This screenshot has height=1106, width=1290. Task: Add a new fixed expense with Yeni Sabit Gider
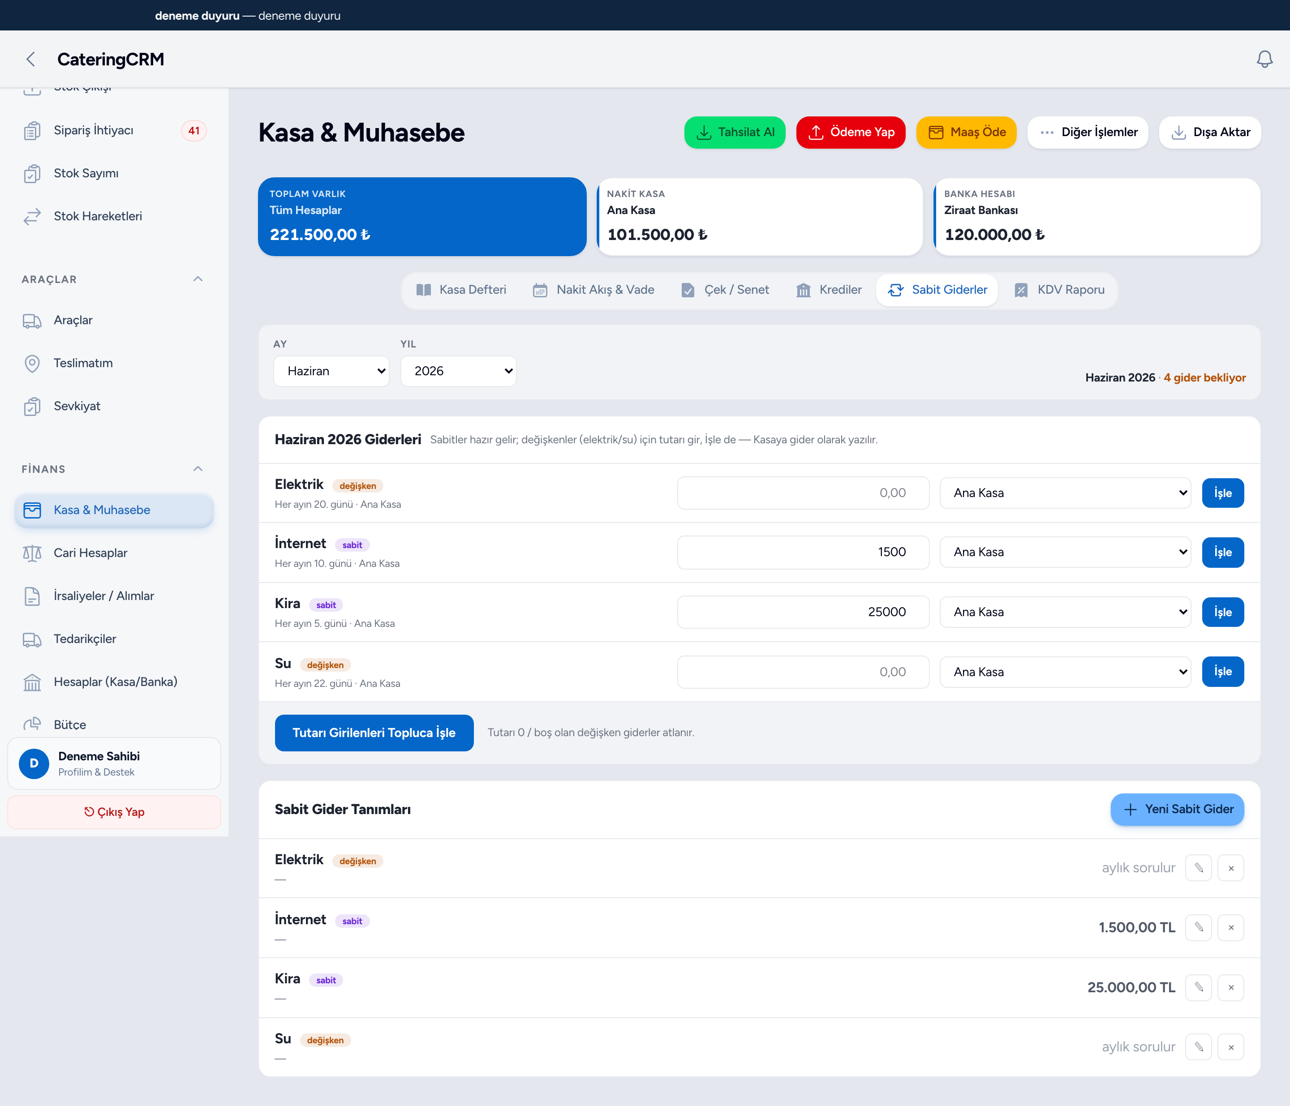[x=1177, y=809]
